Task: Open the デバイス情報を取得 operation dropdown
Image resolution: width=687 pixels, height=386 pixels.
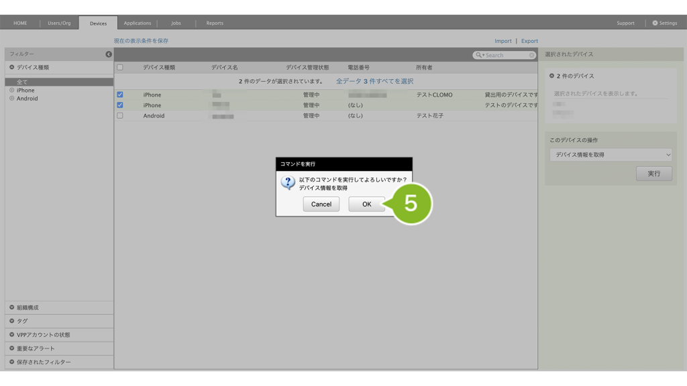Action: coord(610,155)
